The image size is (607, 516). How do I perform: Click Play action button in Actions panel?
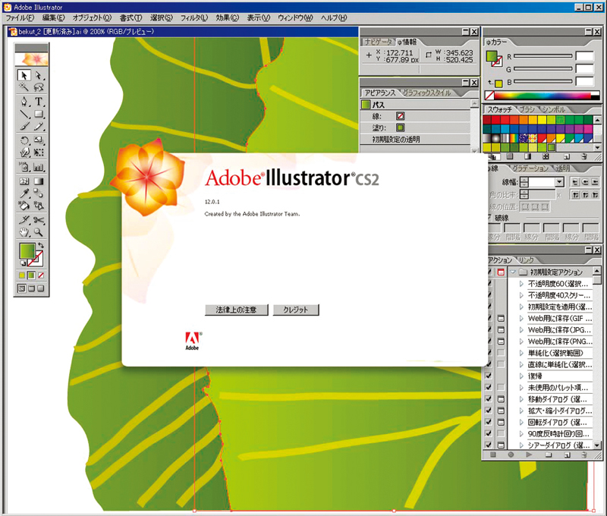pyautogui.click(x=529, y=455)
